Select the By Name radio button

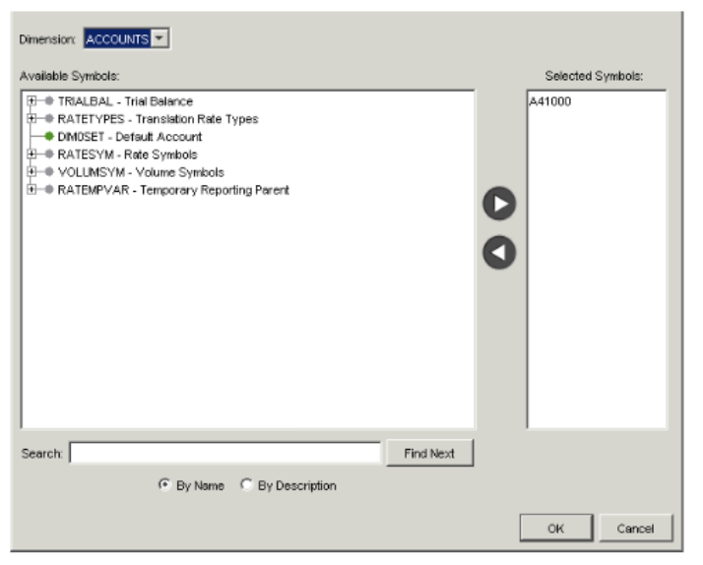164,486
